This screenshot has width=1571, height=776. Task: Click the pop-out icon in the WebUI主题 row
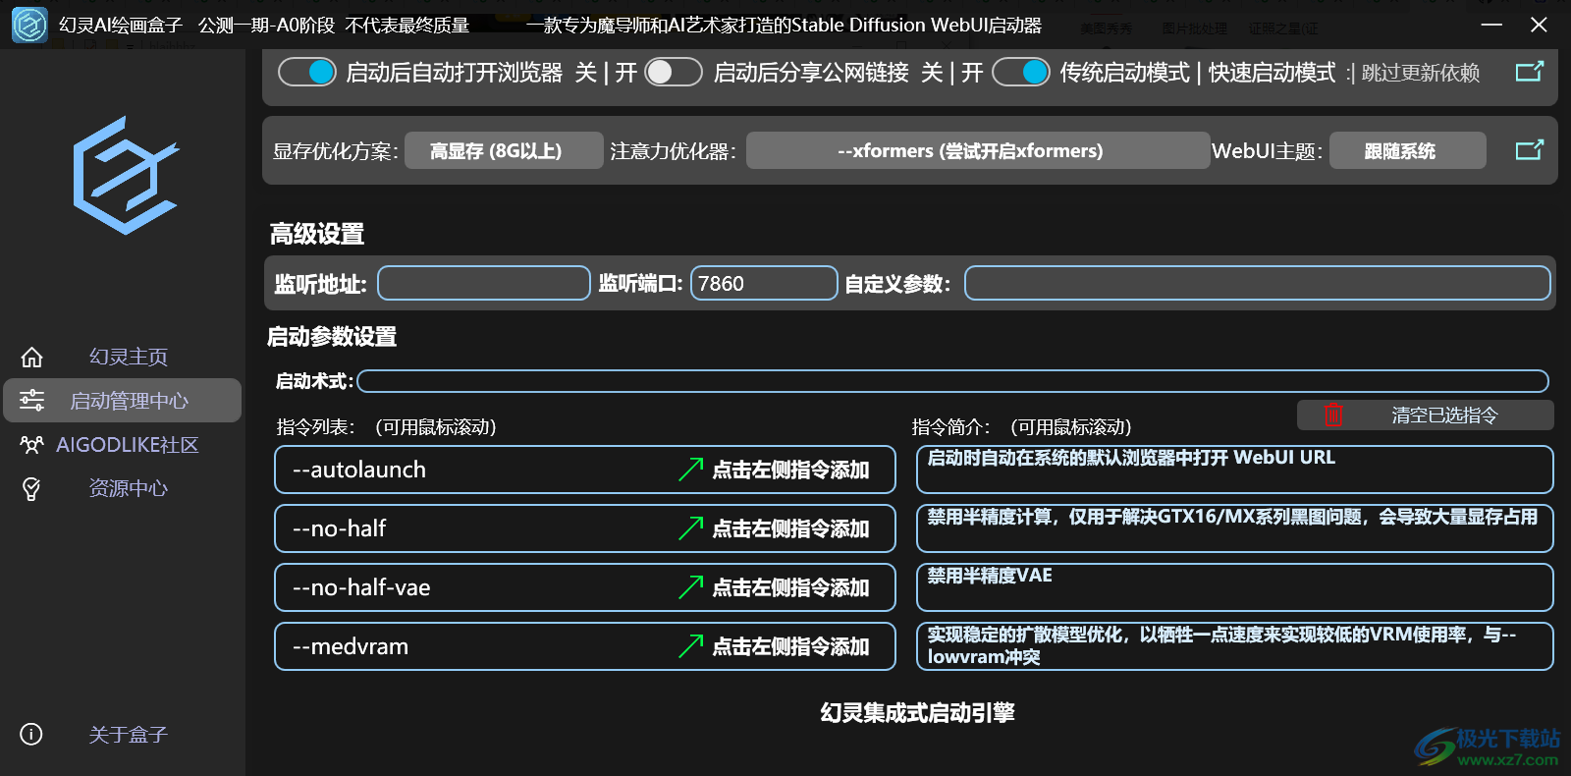tap(1530, 150)
